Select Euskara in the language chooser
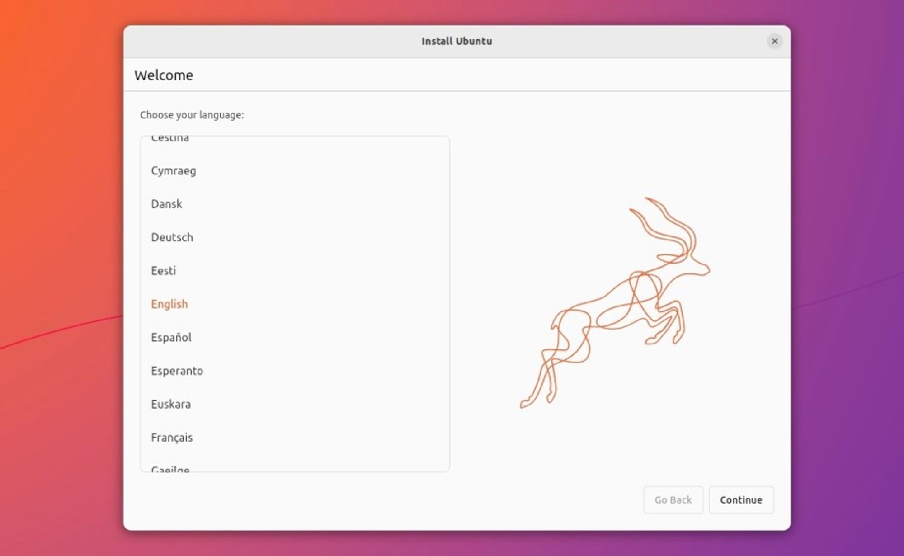The width and height of the screenshot is (904, 556). pos(170,404)
